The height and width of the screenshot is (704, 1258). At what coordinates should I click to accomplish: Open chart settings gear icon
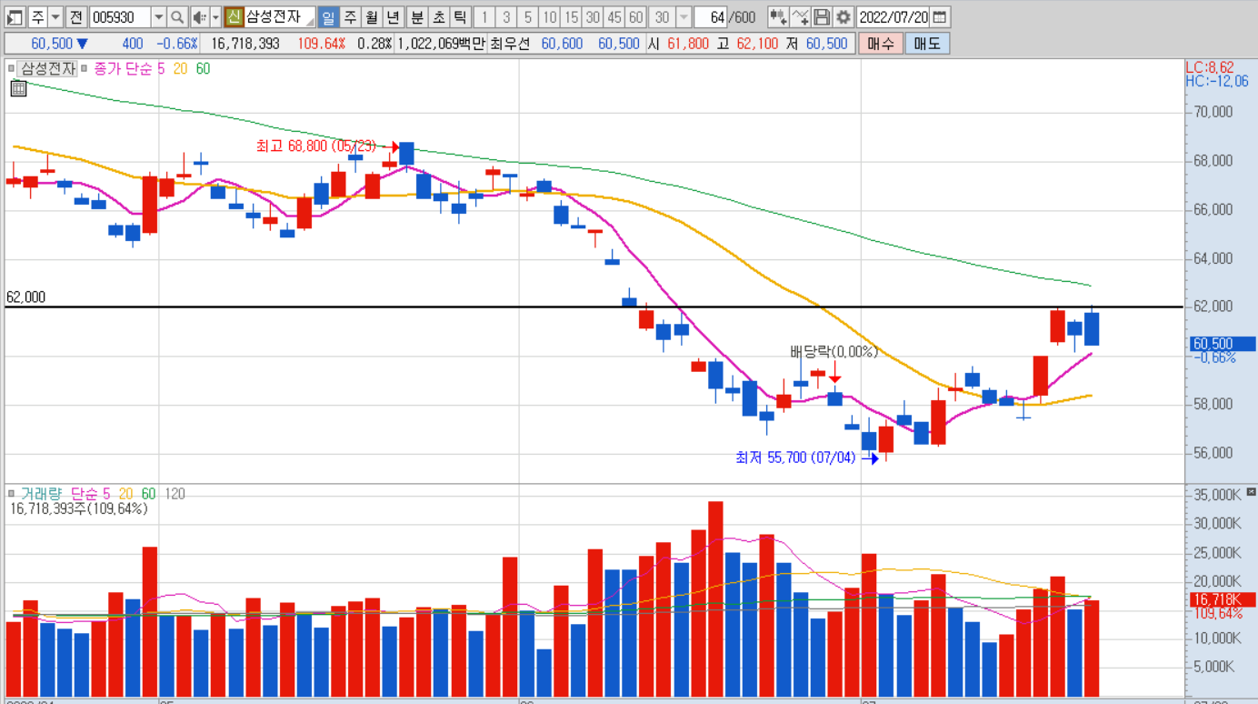[x=844, y=17]
